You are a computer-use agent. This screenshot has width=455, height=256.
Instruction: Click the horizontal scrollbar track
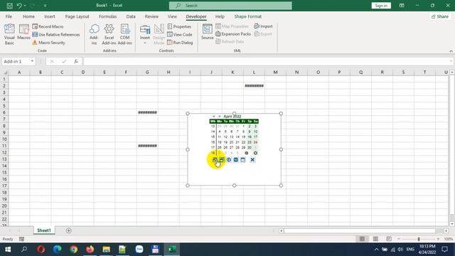point(363,230)
